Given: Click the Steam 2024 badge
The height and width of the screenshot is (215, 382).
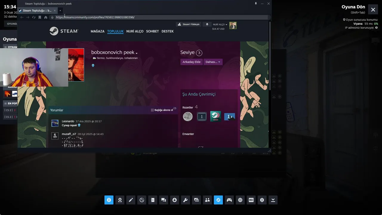Looking at the screenshot, I should click(x=215, y=116).
